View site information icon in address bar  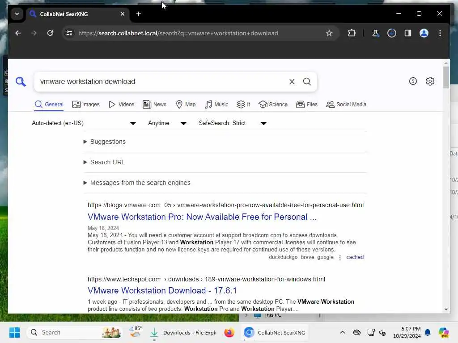tap(69, 33)
